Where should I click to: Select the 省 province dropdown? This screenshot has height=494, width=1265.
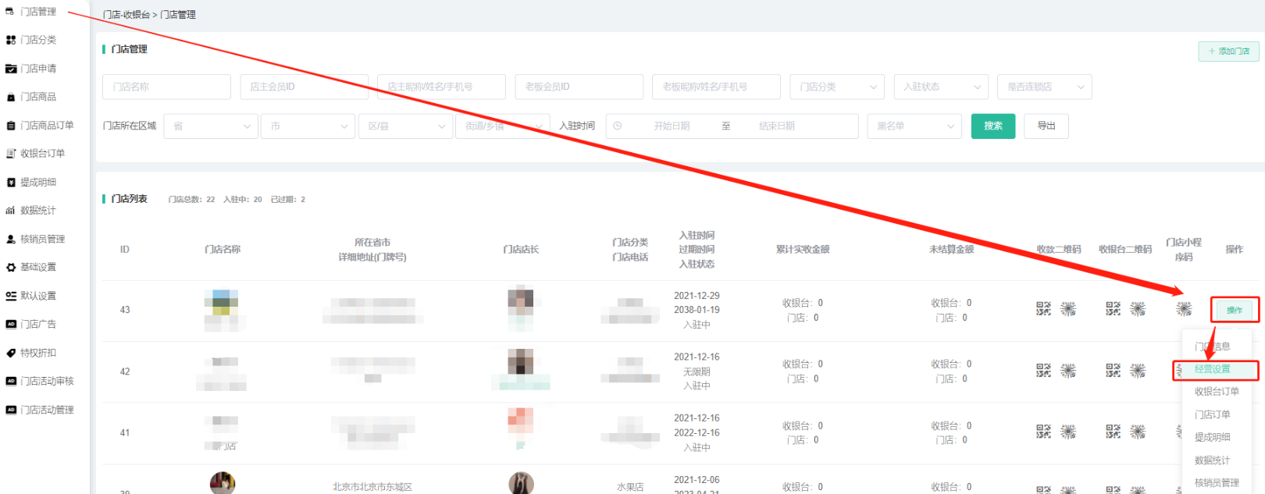210,126
